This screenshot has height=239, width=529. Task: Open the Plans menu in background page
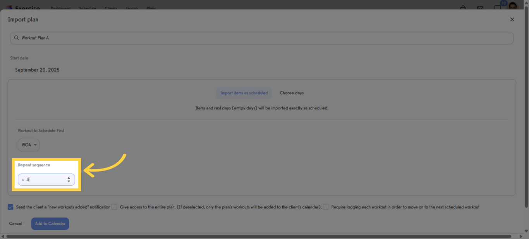point(151,8)
